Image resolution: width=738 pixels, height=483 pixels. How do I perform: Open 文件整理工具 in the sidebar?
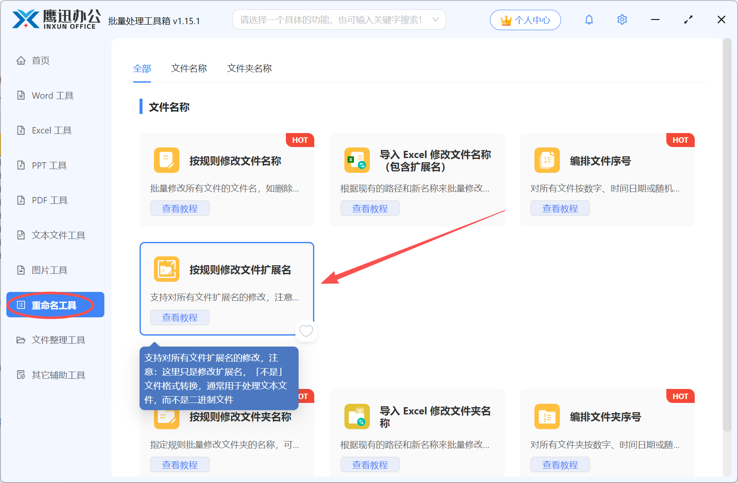pyautogui.click(x=55, y=340)
